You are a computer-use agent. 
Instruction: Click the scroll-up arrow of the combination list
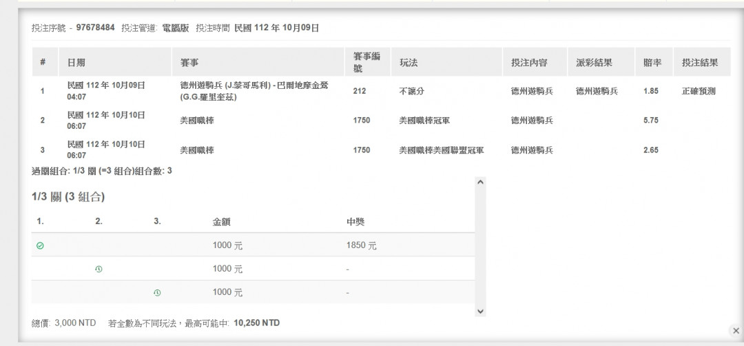pyautogui.click(x=480, y=182)
